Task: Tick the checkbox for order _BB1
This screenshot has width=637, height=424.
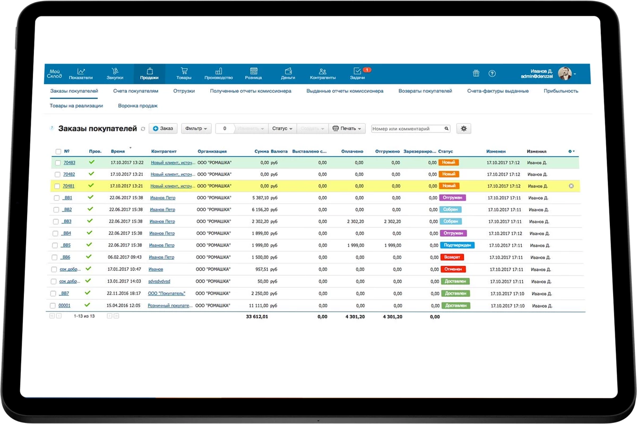Action: tap(56, 198)
